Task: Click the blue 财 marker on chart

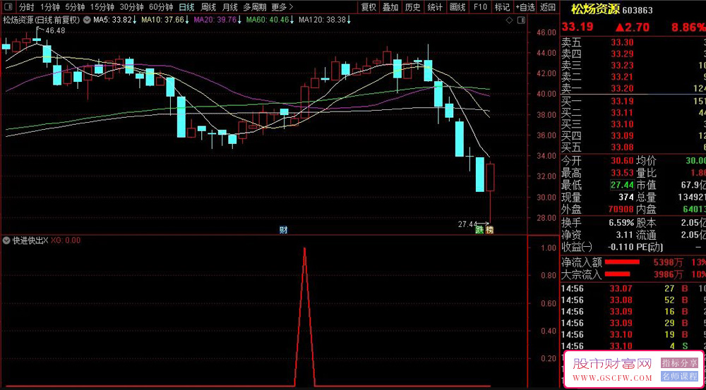Action: click(283, 230)
